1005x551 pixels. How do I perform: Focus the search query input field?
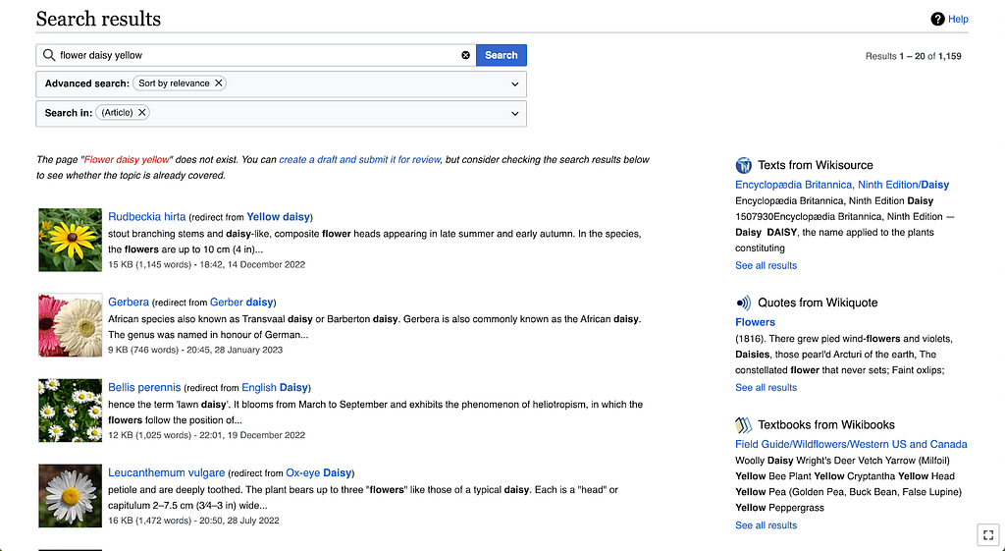pyautogui.click(x=256, y=55)
